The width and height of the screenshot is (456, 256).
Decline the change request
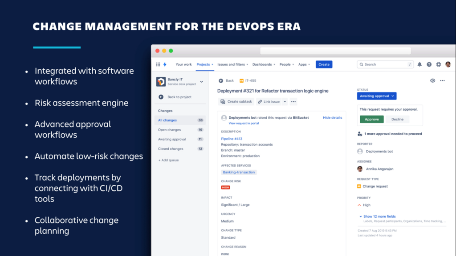pyautogui.click(x=397, y=119)
